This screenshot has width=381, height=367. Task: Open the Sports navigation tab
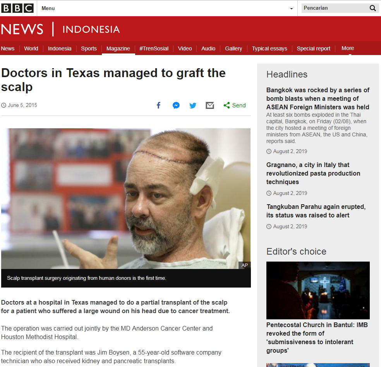89,48
